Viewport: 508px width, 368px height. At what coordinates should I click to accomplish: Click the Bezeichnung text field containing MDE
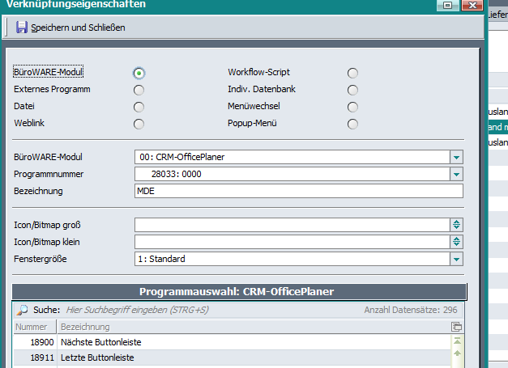pyautogui.click(x=297, y=191)
